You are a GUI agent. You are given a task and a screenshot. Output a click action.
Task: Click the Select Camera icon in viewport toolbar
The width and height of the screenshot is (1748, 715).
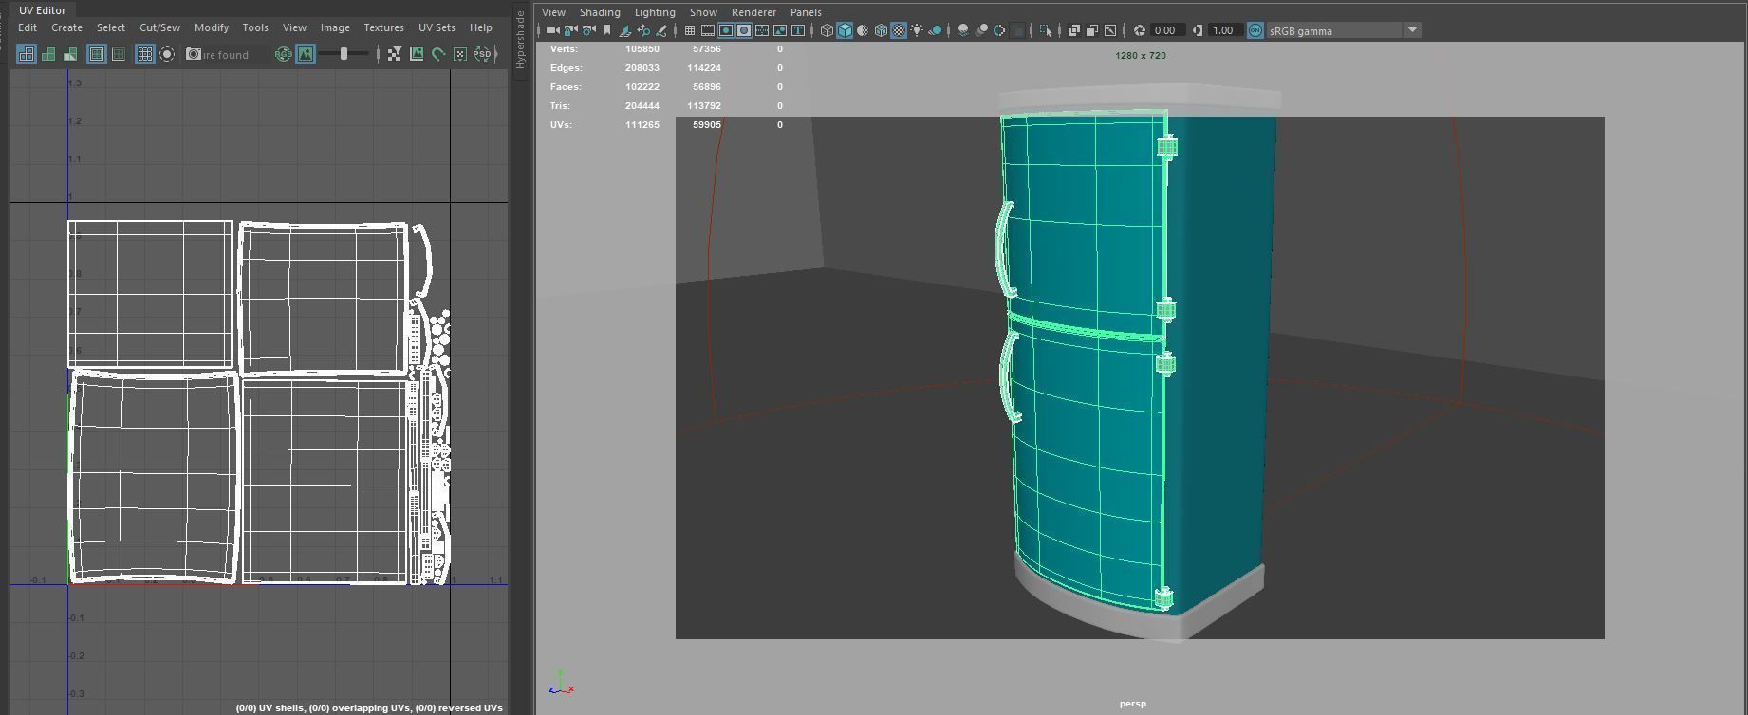(x=553, y=30)
